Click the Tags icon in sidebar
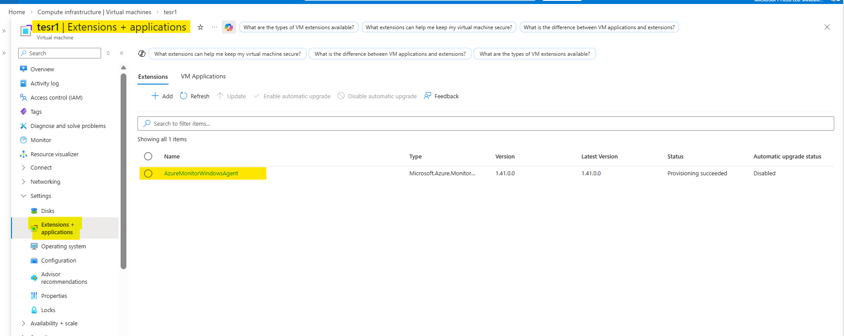This screenshot has height=336, width=844. pyautogui.click(x=24, y=112)
